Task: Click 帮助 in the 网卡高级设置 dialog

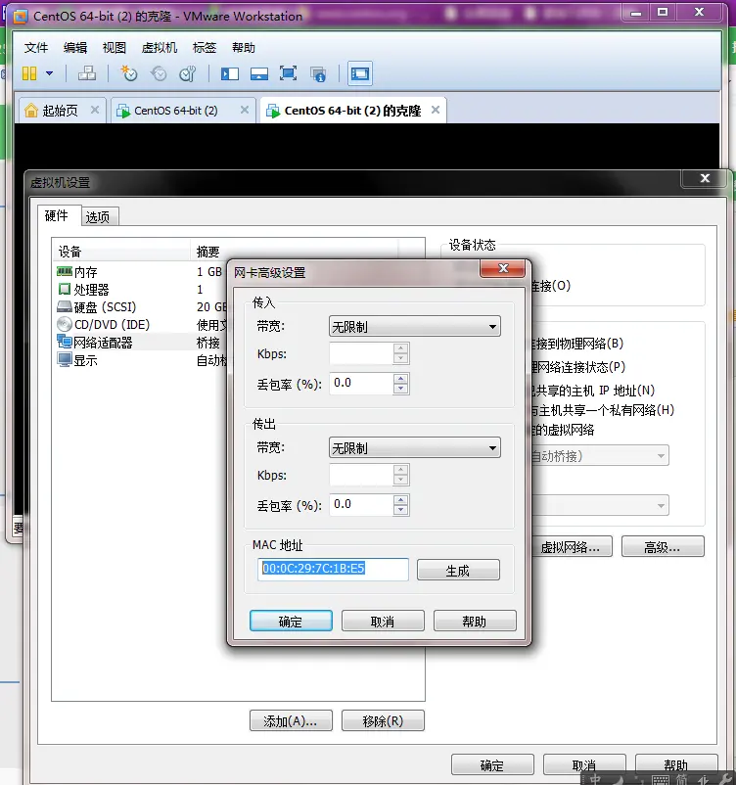Action: 475,621
